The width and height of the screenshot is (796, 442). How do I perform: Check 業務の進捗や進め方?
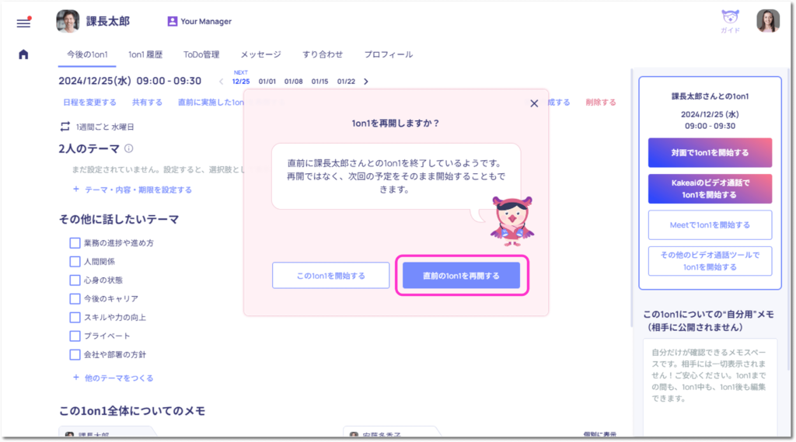(75, 243)
